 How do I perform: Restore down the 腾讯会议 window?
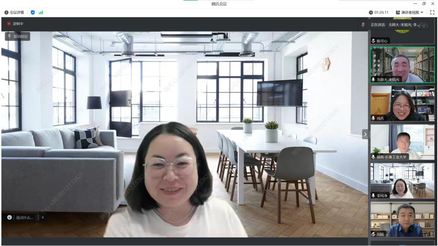point(424,3)
